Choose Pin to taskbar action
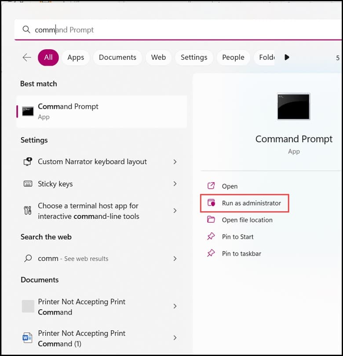343x356 pixels. pyautogui.click(x=241, y=253)
